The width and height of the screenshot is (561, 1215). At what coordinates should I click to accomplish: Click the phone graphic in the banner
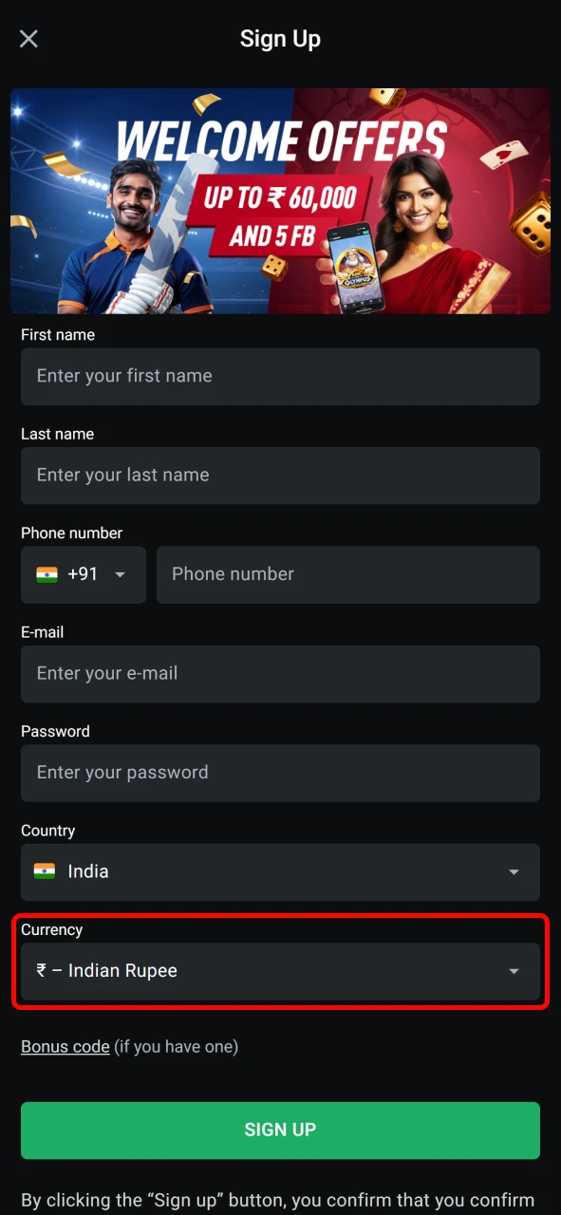coord(356,266)
